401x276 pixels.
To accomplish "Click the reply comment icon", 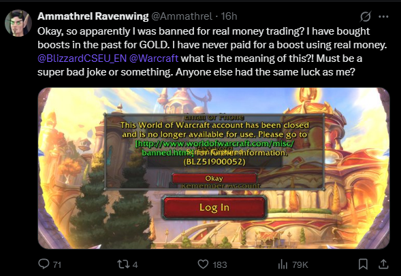I will tap(44, 264).
